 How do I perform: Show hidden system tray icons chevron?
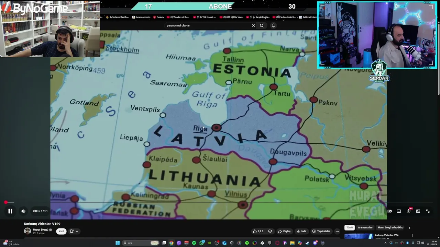(385, 243)
